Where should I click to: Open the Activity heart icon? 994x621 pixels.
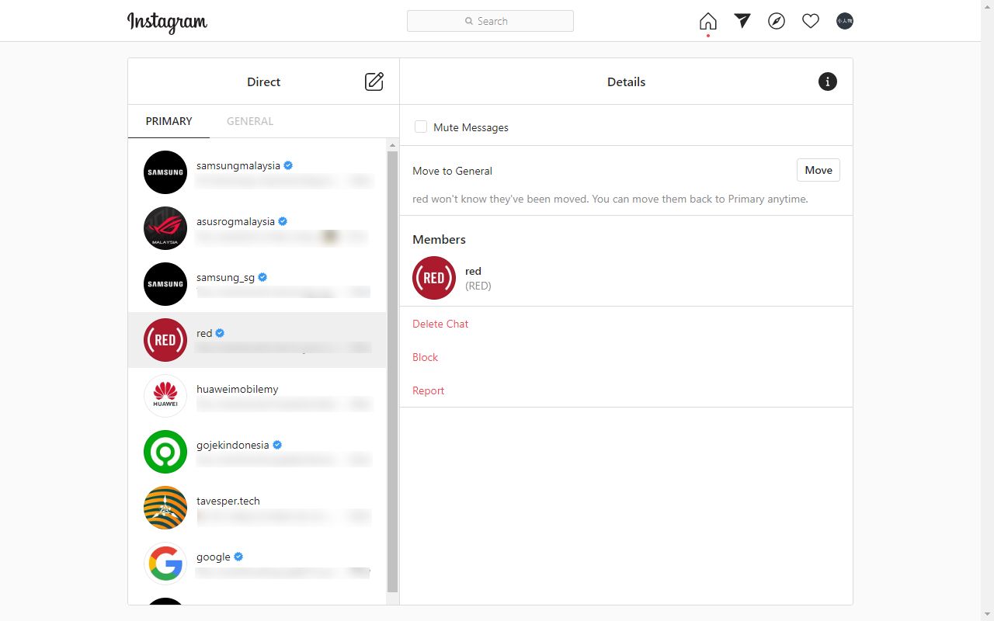(811, 21)
